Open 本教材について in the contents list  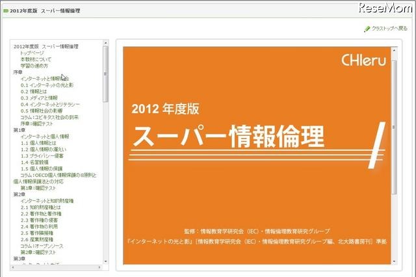click(x=36, y=59)
